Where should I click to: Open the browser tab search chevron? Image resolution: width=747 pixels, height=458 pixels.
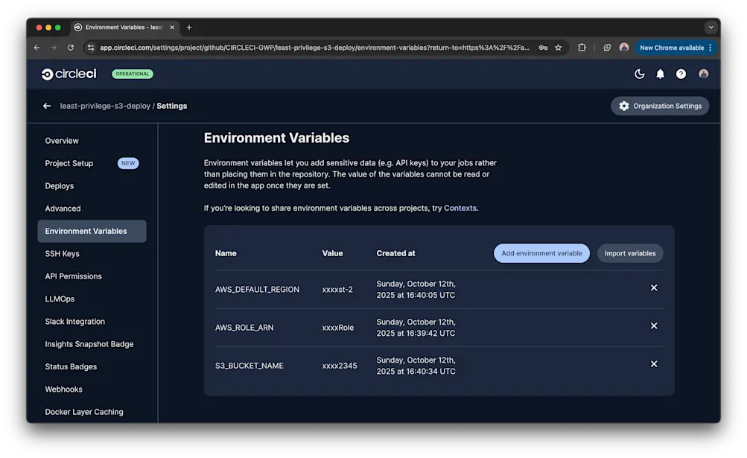[x=711, y=27]
